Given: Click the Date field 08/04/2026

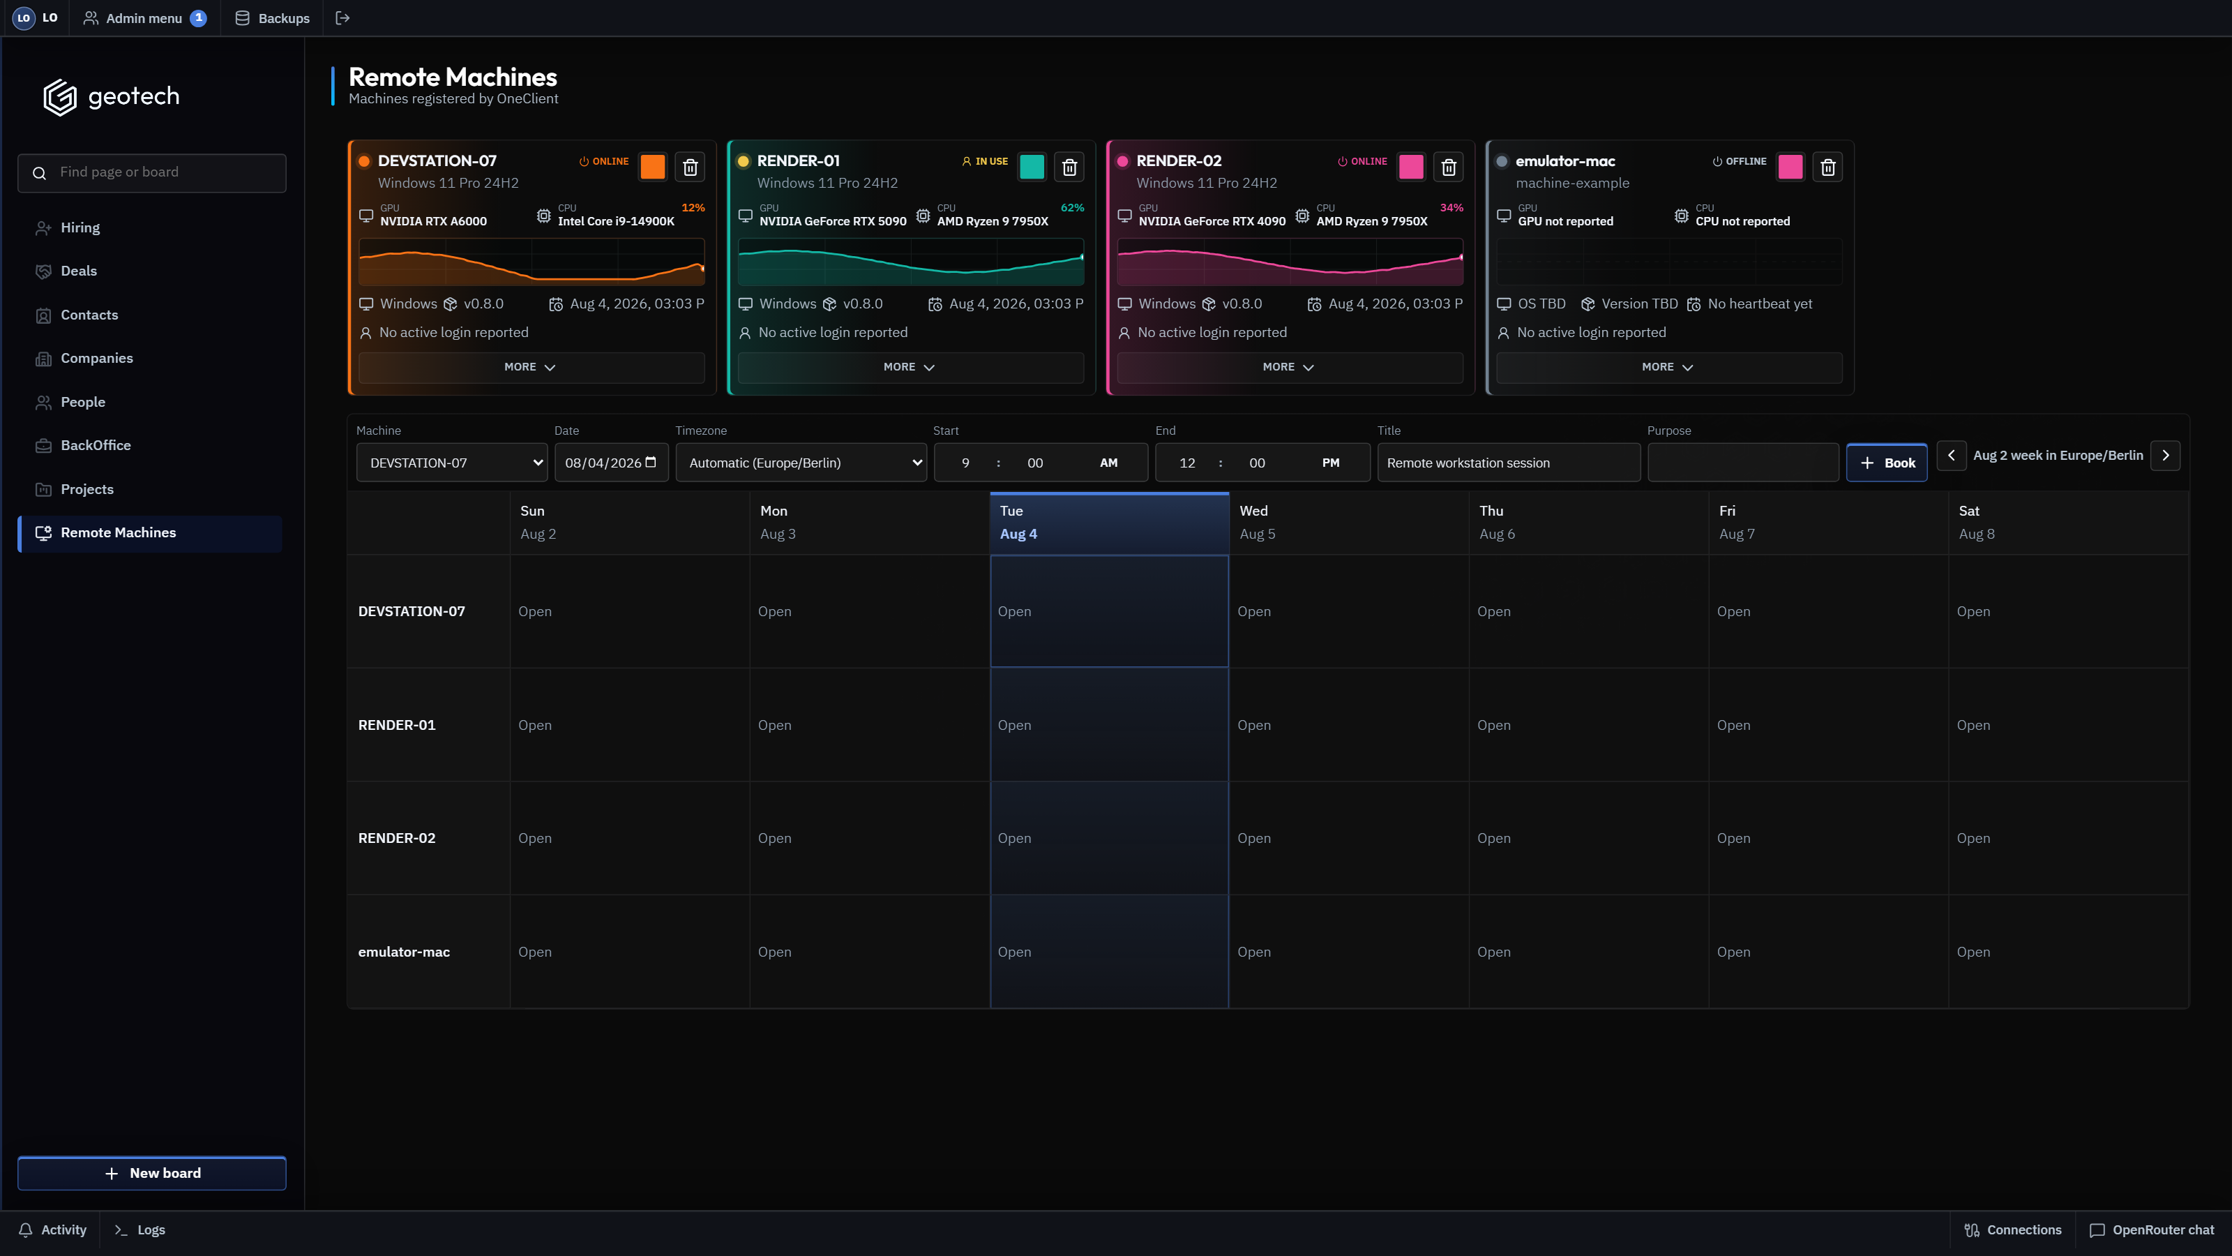Looking at the screenshot, I should [x=611, y=463].
